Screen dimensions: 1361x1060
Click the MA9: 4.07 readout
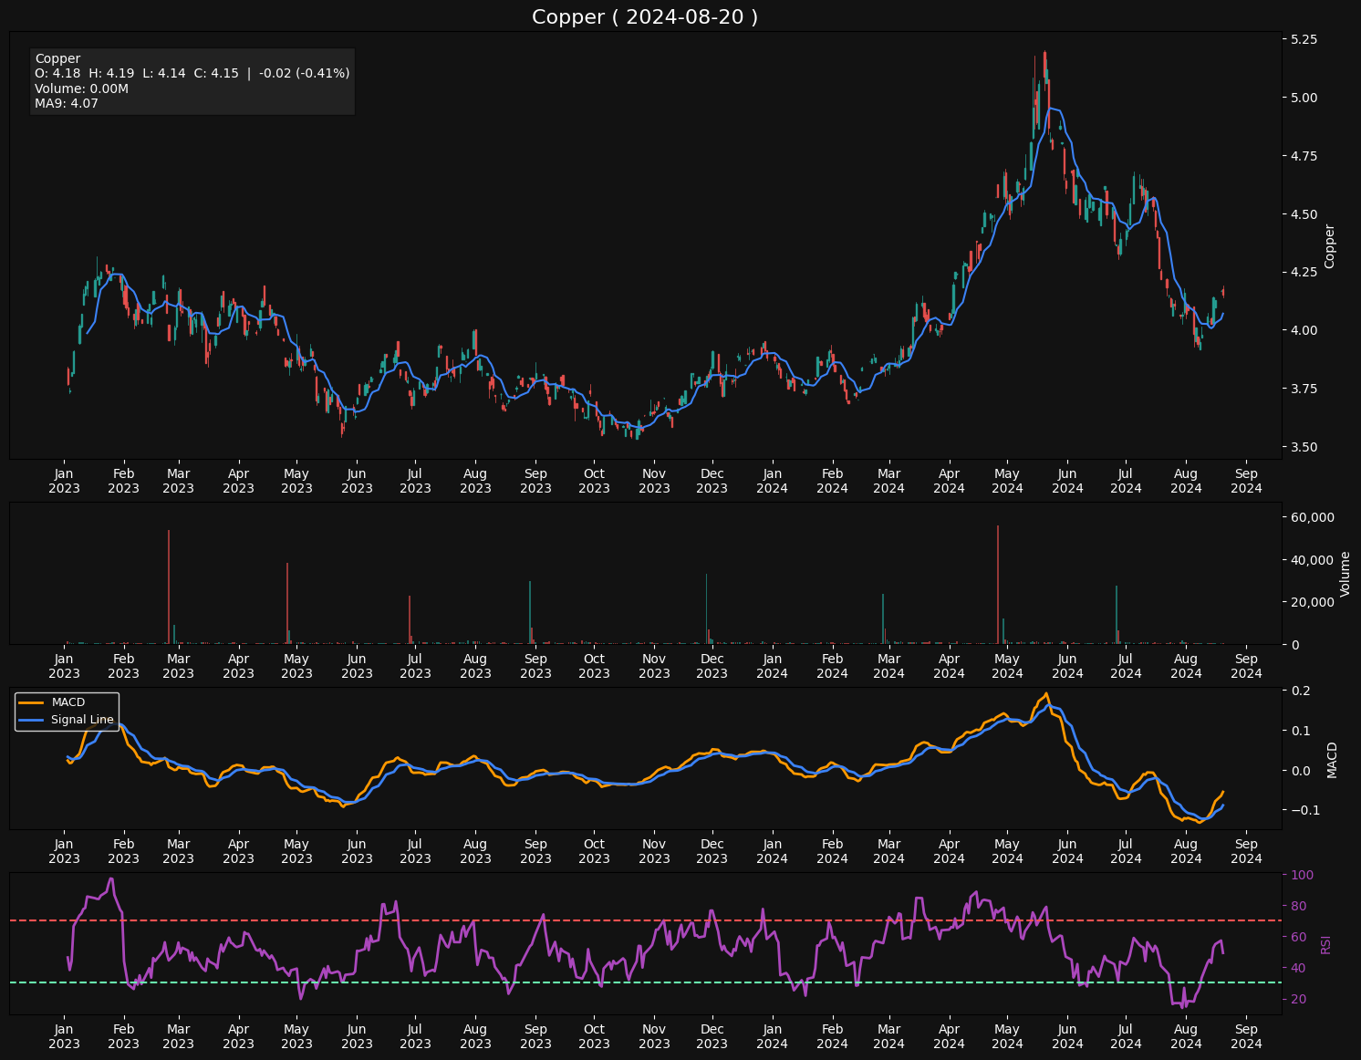67,103
